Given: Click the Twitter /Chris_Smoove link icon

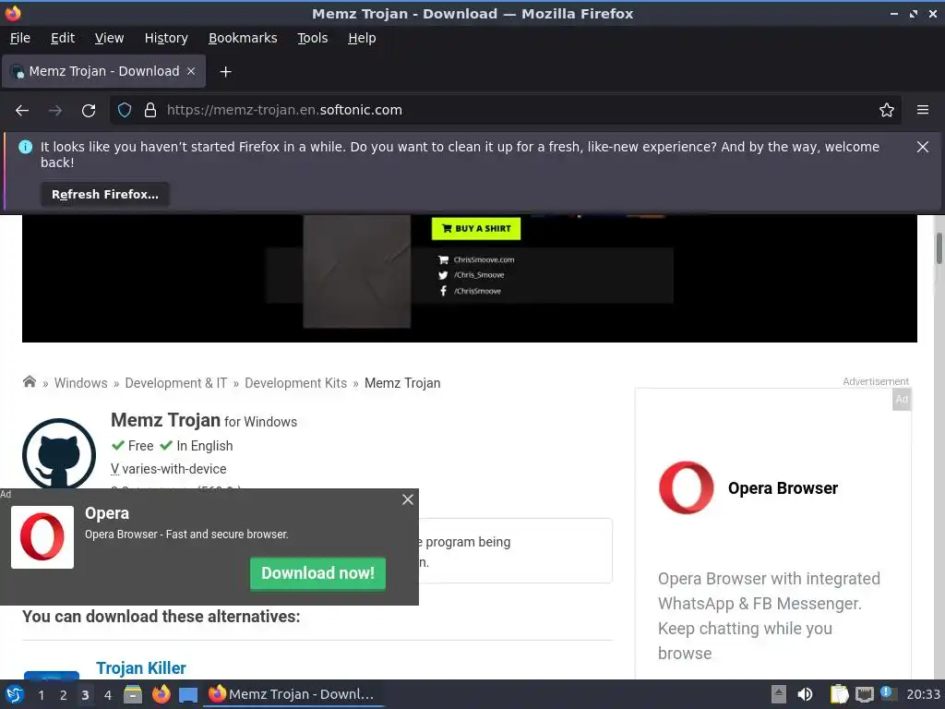Looking at the screenshot, I should click(x=443, y=275).
